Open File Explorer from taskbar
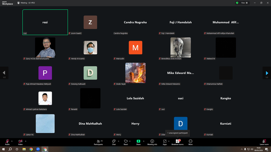 pyautogui.click(x=24, y=149)
